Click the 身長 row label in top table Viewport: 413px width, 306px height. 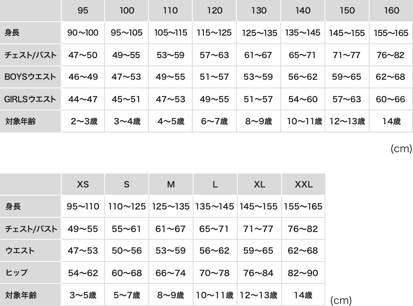pos(12,33)
